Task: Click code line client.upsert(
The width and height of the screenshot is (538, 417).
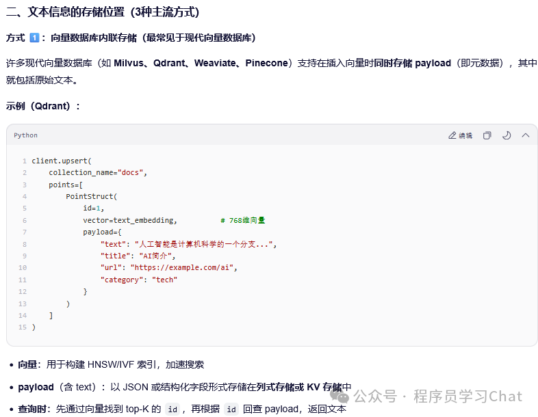Action: coord(62,161)
